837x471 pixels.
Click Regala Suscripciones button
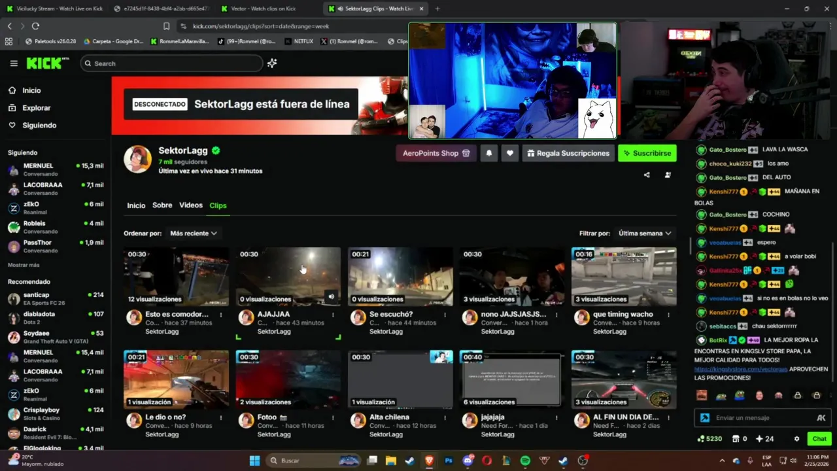coord(568,153)
